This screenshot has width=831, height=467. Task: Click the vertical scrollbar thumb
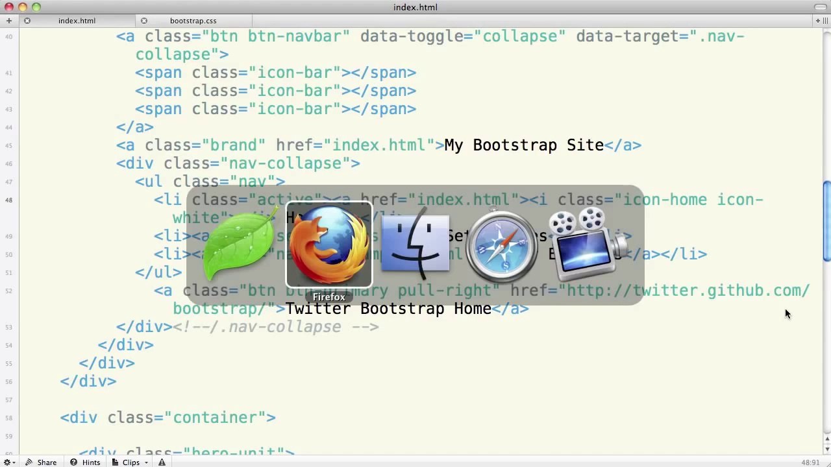(x=826, y=222)
